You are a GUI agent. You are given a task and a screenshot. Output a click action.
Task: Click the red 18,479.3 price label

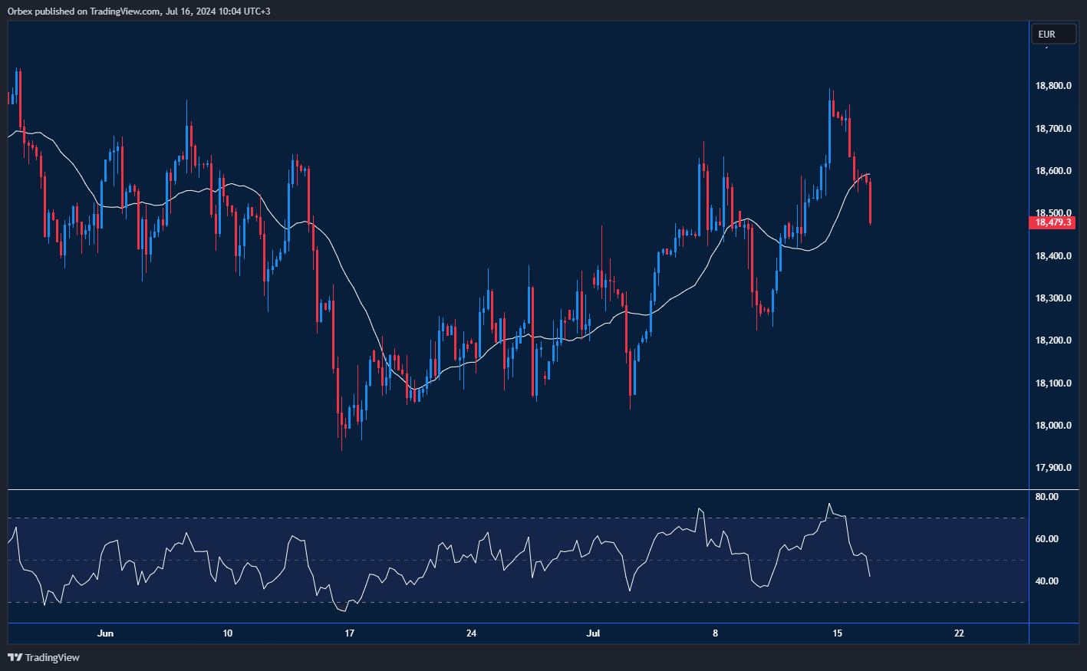1053,222
